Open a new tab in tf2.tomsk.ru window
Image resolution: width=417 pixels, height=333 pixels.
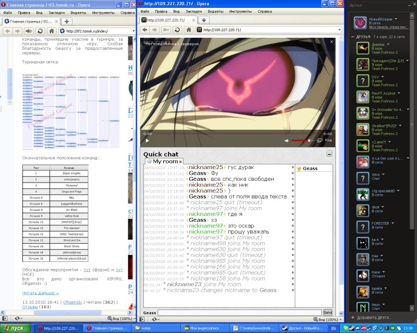coord(67,22)
